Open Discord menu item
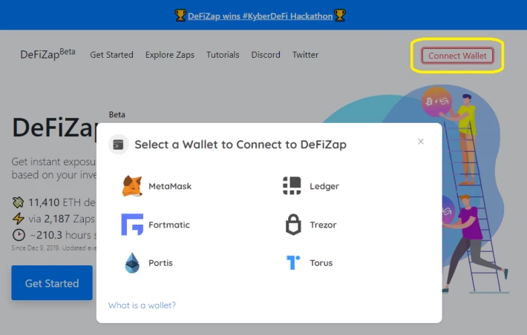 [266, 55]
